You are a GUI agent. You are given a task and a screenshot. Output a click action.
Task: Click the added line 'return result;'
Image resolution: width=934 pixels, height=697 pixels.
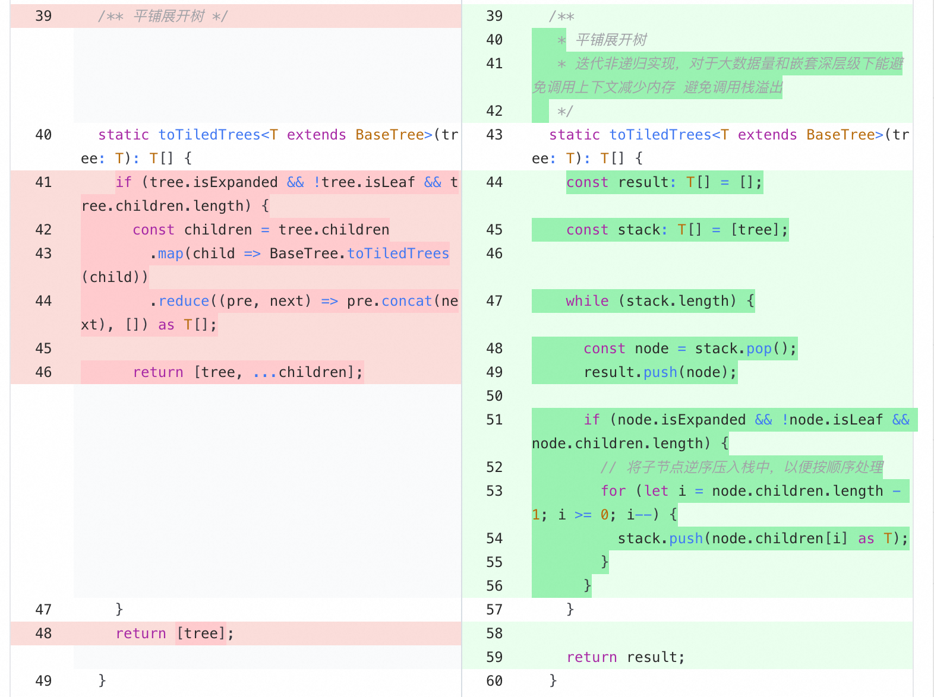(x=626, y=657)
